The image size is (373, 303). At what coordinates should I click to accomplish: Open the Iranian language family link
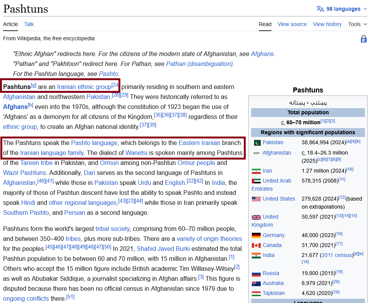click(x=52, y=153)
